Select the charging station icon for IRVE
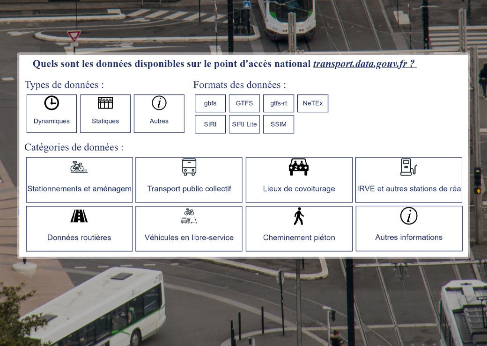The image size is (487, 346). point(408,167)
